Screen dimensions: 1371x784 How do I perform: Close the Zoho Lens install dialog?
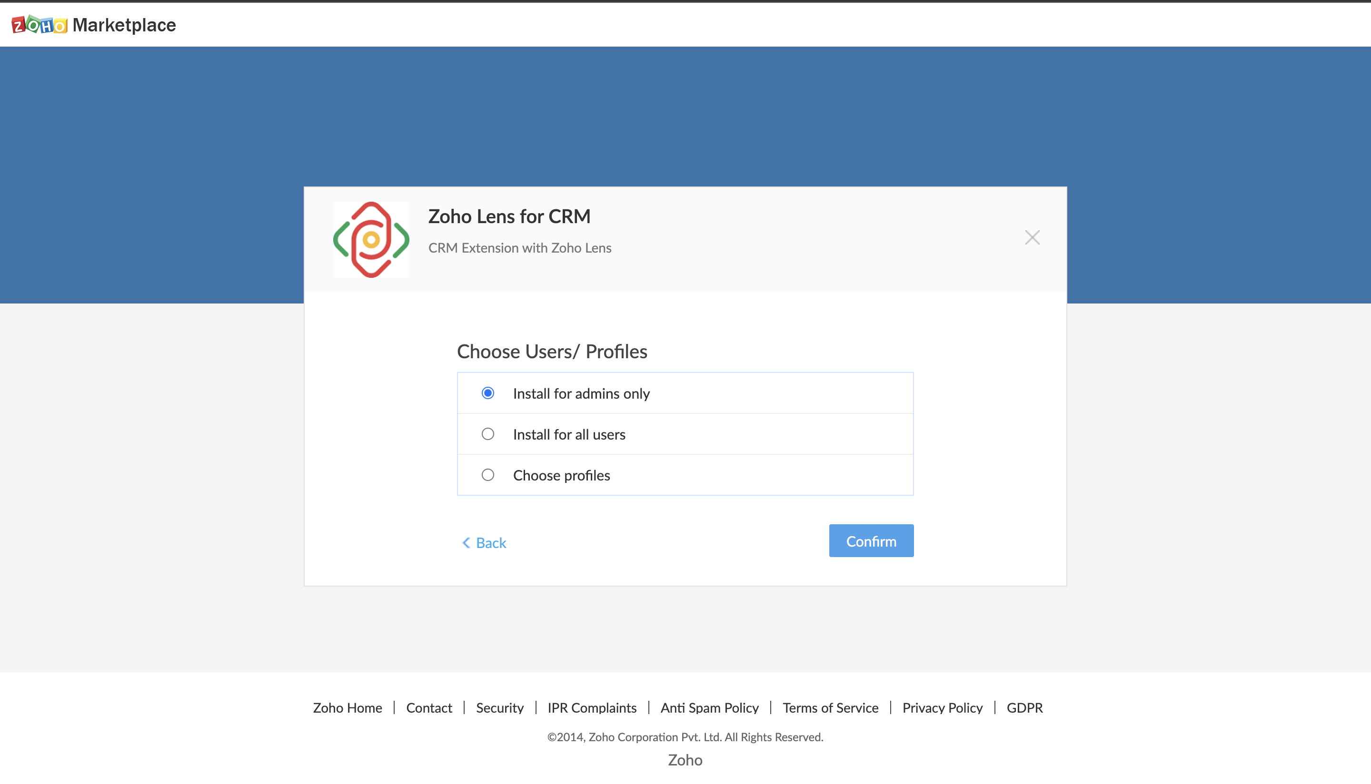1032,237
